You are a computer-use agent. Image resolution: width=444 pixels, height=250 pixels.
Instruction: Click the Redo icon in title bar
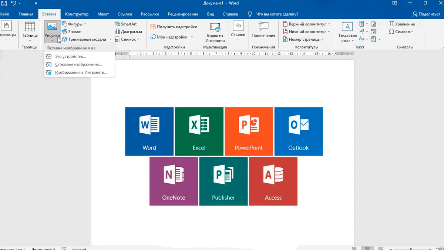click(x=27, y=3)
